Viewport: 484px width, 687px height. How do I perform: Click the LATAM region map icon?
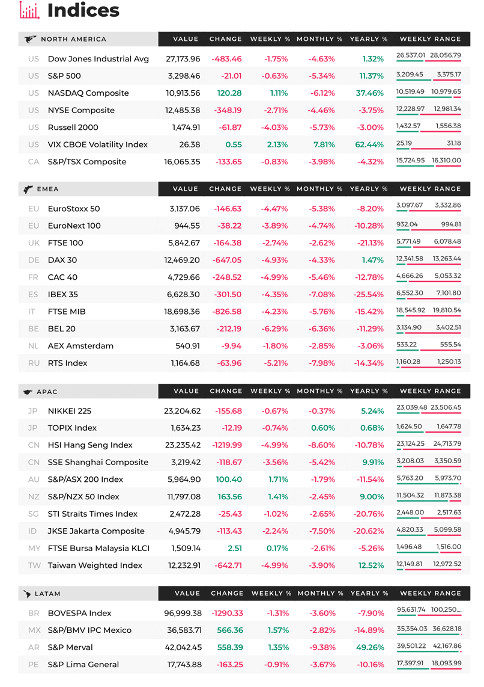(27, 594)
